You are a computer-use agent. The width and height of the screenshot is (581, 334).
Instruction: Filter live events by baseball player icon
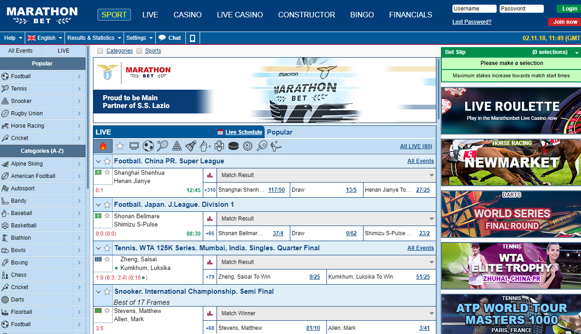[x=205, y=146]
